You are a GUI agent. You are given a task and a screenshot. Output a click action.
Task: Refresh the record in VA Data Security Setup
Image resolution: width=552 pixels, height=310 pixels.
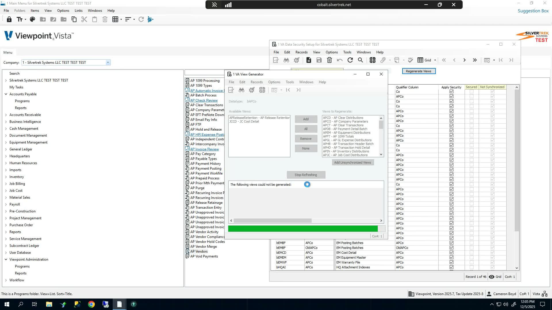[350, 60]
